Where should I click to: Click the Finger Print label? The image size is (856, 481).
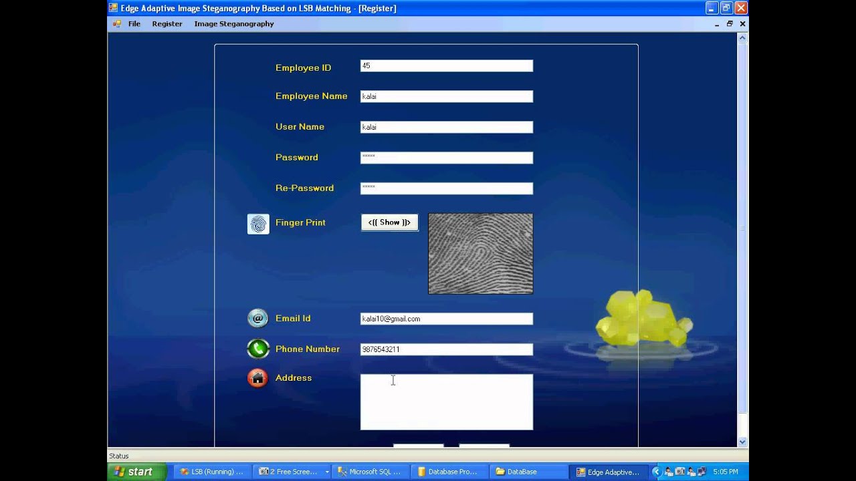coord(300,222)
